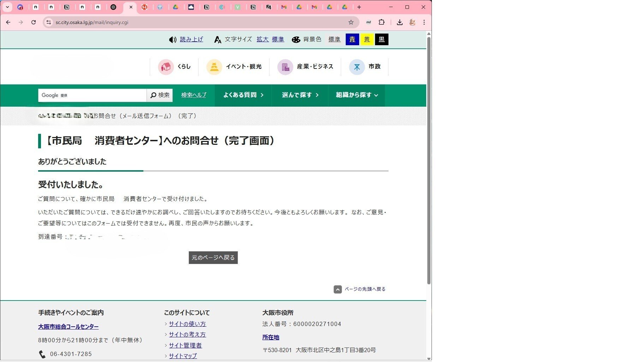Viewport: 636px width, 362px height.
Task: Open the Chrome three-dot menu
Action: point(424,22)
